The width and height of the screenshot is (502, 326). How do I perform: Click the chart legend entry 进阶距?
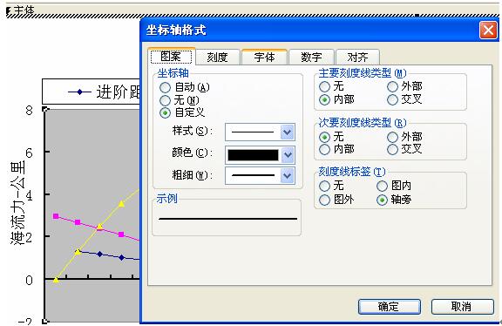point(104,92)
